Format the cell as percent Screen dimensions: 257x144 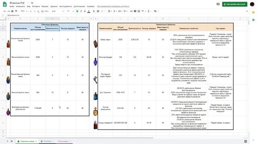pos(35,11)
